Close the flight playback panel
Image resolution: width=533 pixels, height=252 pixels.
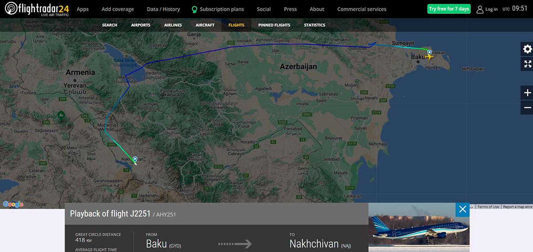tap(462, 209)
